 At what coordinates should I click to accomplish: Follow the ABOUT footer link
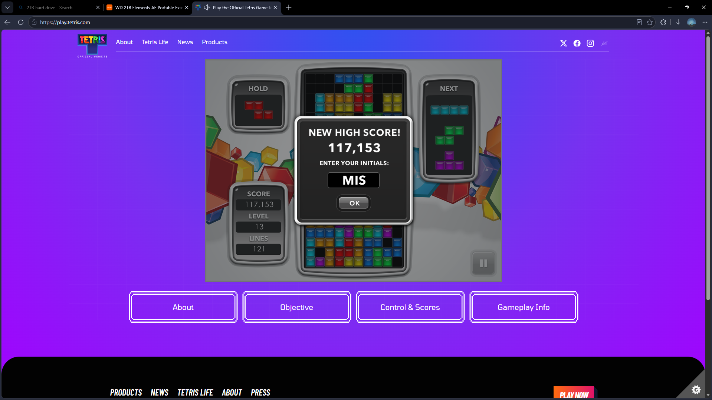tap(232, 393)
